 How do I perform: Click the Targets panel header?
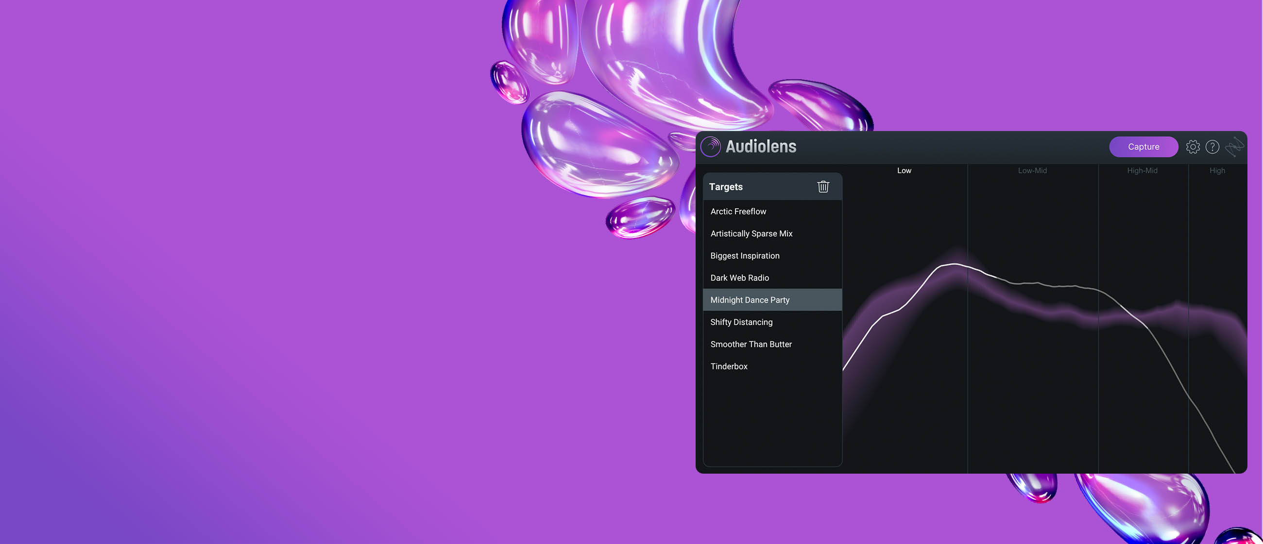coord(772,186)
